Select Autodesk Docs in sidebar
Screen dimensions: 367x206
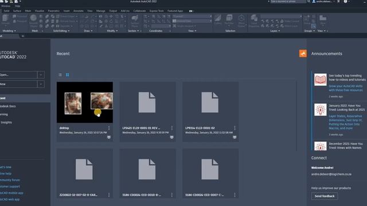click(x=8, y=106)
